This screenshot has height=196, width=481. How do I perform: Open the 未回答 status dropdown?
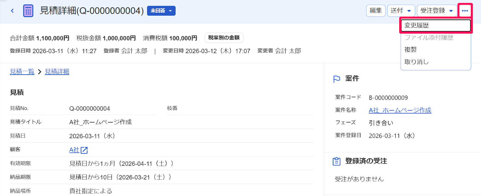(x=161, y=11)
